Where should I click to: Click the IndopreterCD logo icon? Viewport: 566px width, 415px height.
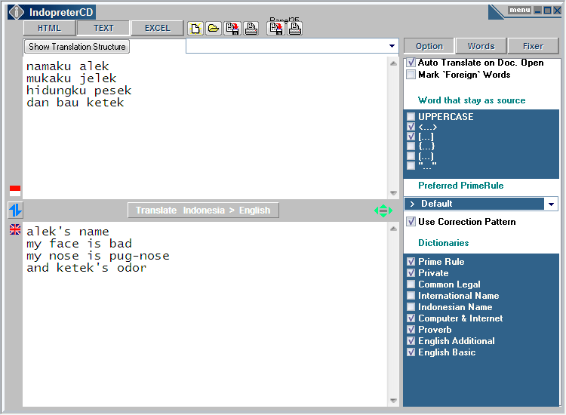(17, 12)
